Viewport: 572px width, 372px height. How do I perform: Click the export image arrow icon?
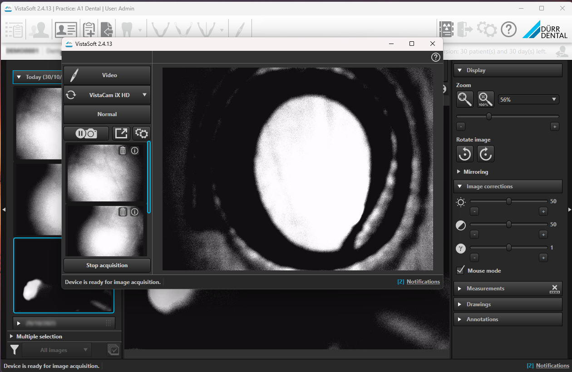[121, 133]
